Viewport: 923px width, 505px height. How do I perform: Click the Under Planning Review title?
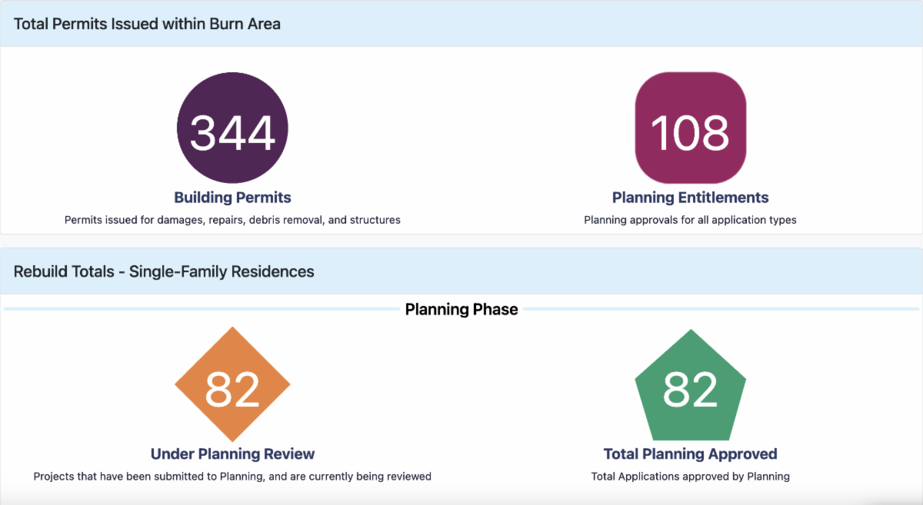coord(232,454)
